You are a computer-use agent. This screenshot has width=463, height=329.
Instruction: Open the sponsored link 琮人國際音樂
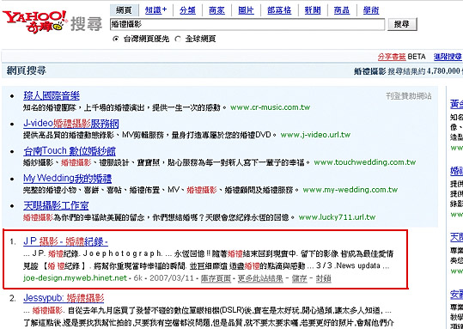coord(52,95)
